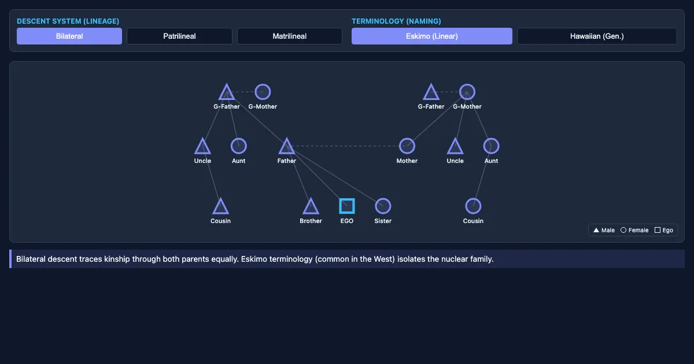Select the paternal Aunt circle node
The width and height of the screenshot is (694, 364).
[x=239, y=146]
